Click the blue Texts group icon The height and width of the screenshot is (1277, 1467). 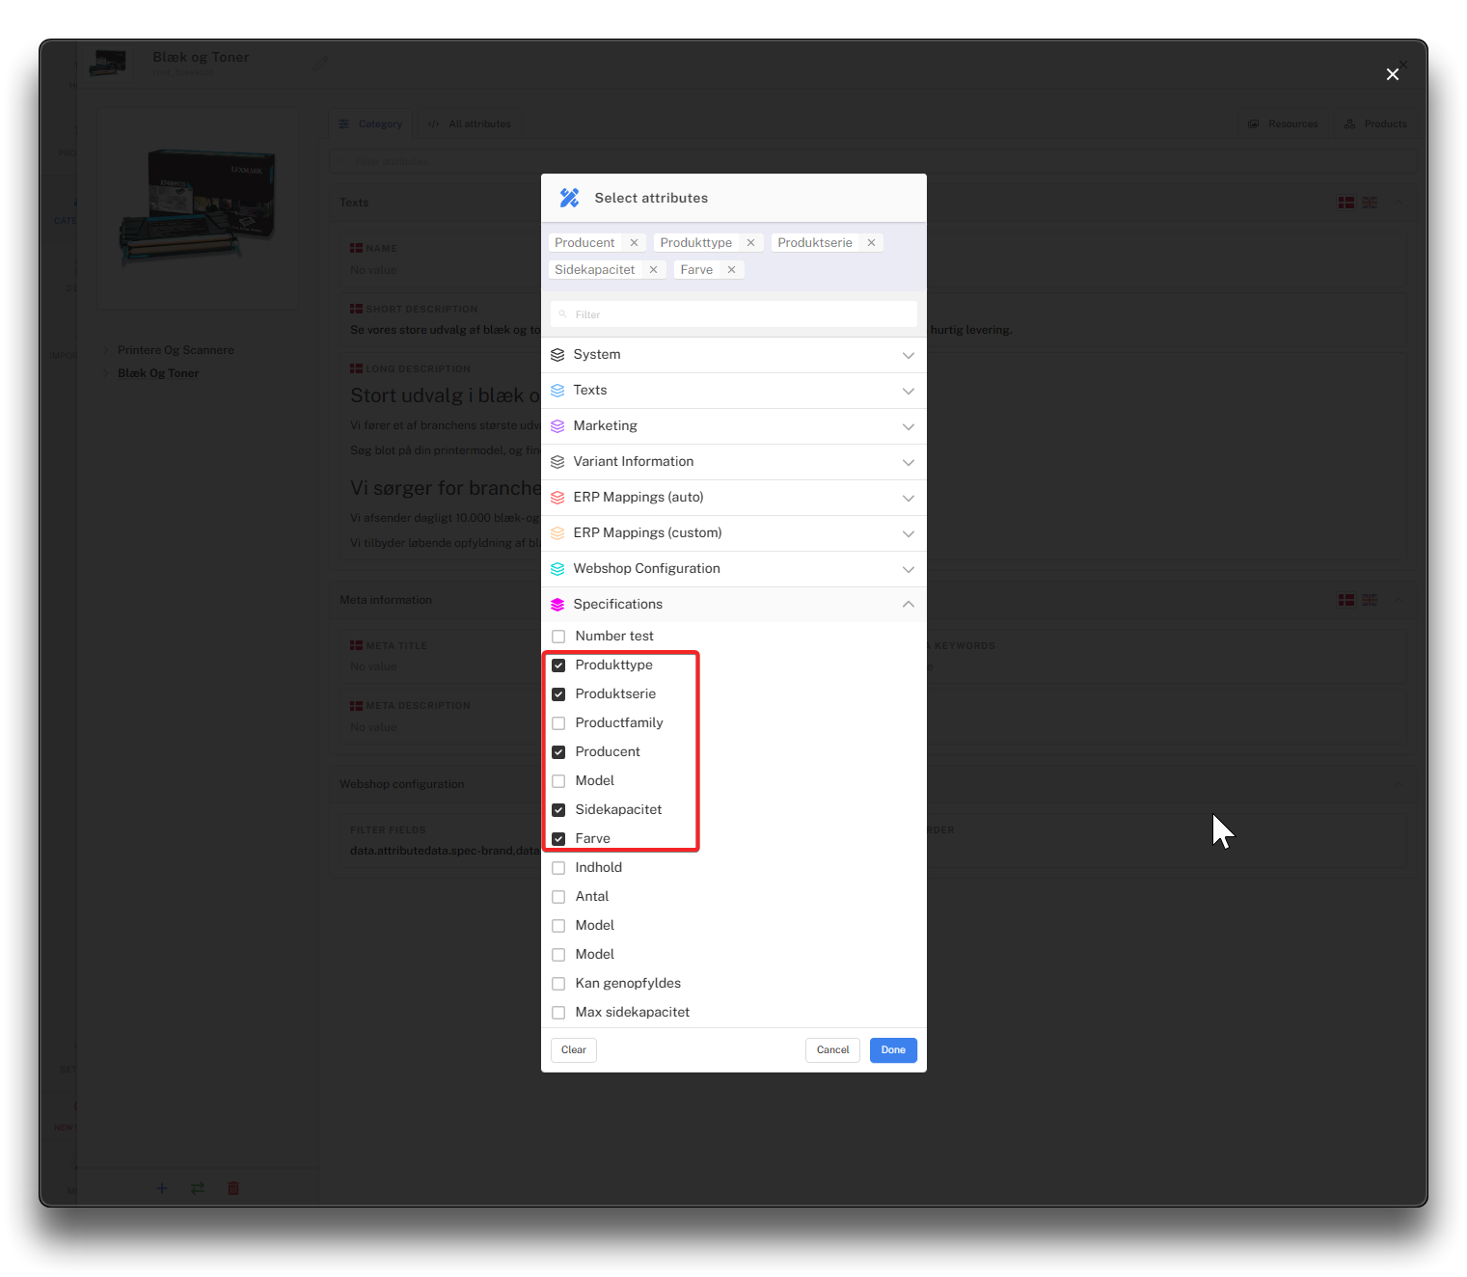coord(557,391)
